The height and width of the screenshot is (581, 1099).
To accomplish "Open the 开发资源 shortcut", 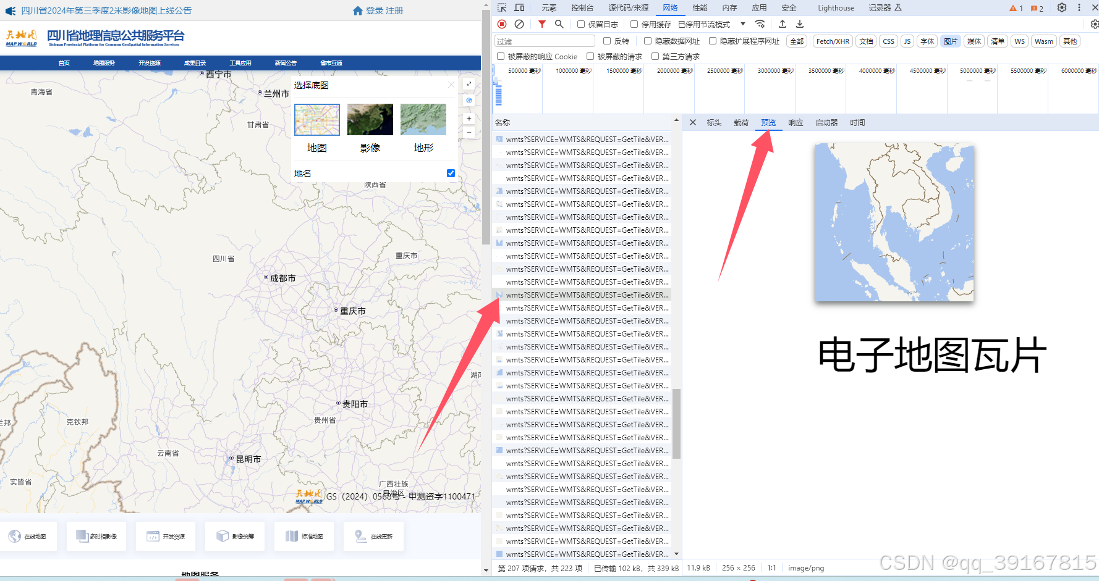I will [166, 536].
